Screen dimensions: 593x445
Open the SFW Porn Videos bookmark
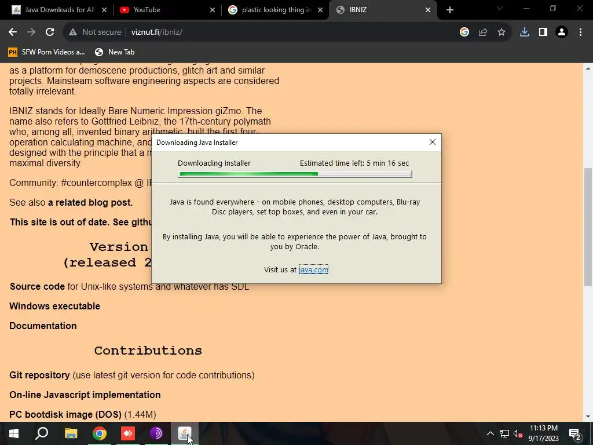tap(46, 52)
